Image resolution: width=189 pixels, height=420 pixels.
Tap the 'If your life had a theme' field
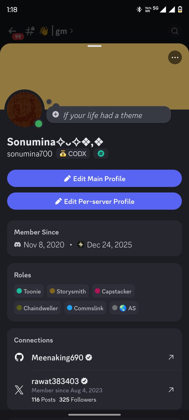point(109,115)
